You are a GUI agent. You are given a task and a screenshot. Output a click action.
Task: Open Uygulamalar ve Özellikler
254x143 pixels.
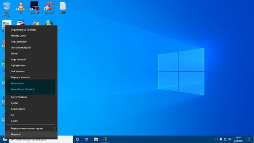pyautogui.click(x=31, y=30)
